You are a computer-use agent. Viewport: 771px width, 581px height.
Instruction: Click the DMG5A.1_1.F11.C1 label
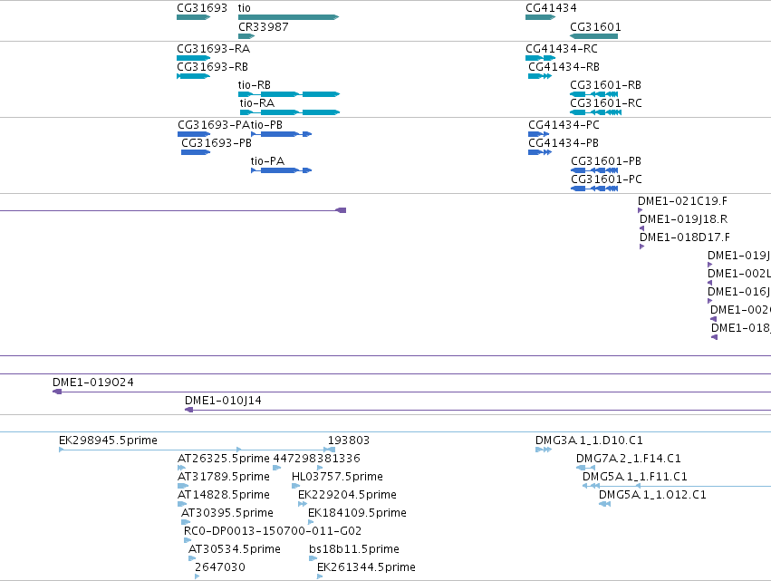(x=635, y=477)
